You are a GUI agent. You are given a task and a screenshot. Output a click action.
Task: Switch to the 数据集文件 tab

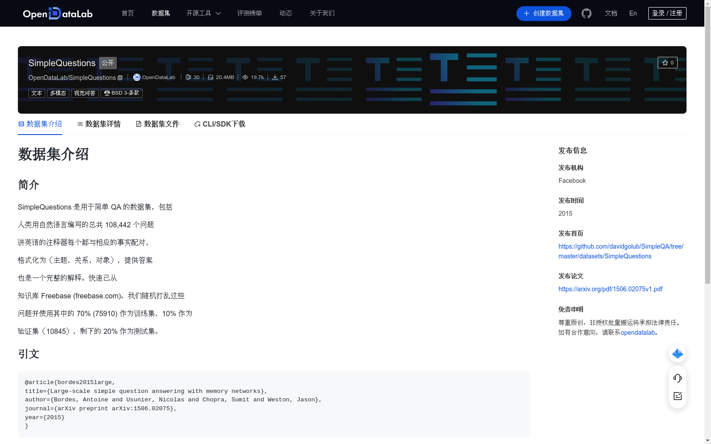click(x=157, y=124)
